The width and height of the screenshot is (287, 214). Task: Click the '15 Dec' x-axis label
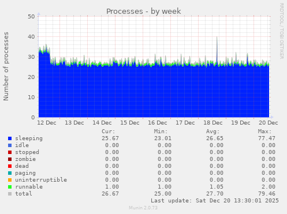[130, 123]
